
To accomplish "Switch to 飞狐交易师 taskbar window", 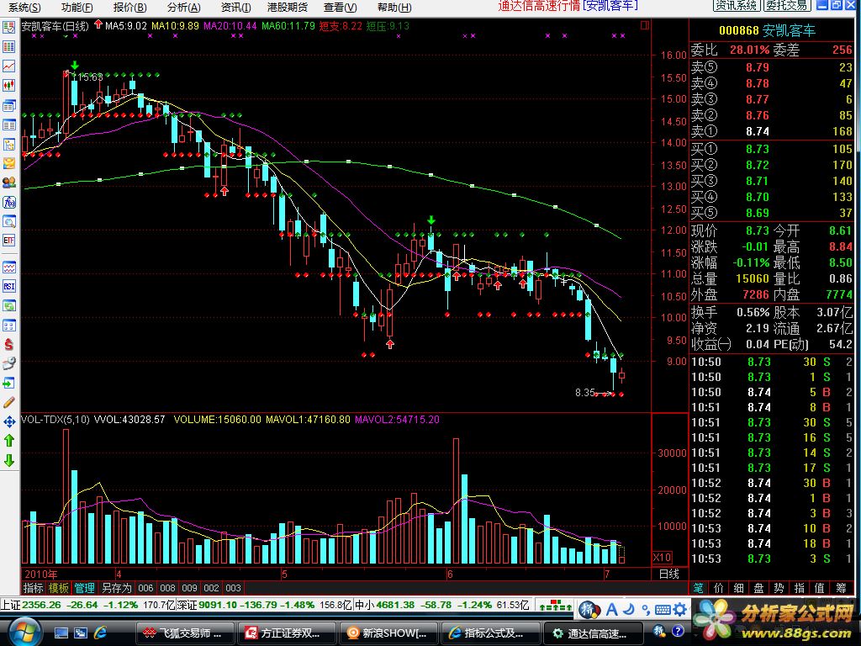I will 186,633.
